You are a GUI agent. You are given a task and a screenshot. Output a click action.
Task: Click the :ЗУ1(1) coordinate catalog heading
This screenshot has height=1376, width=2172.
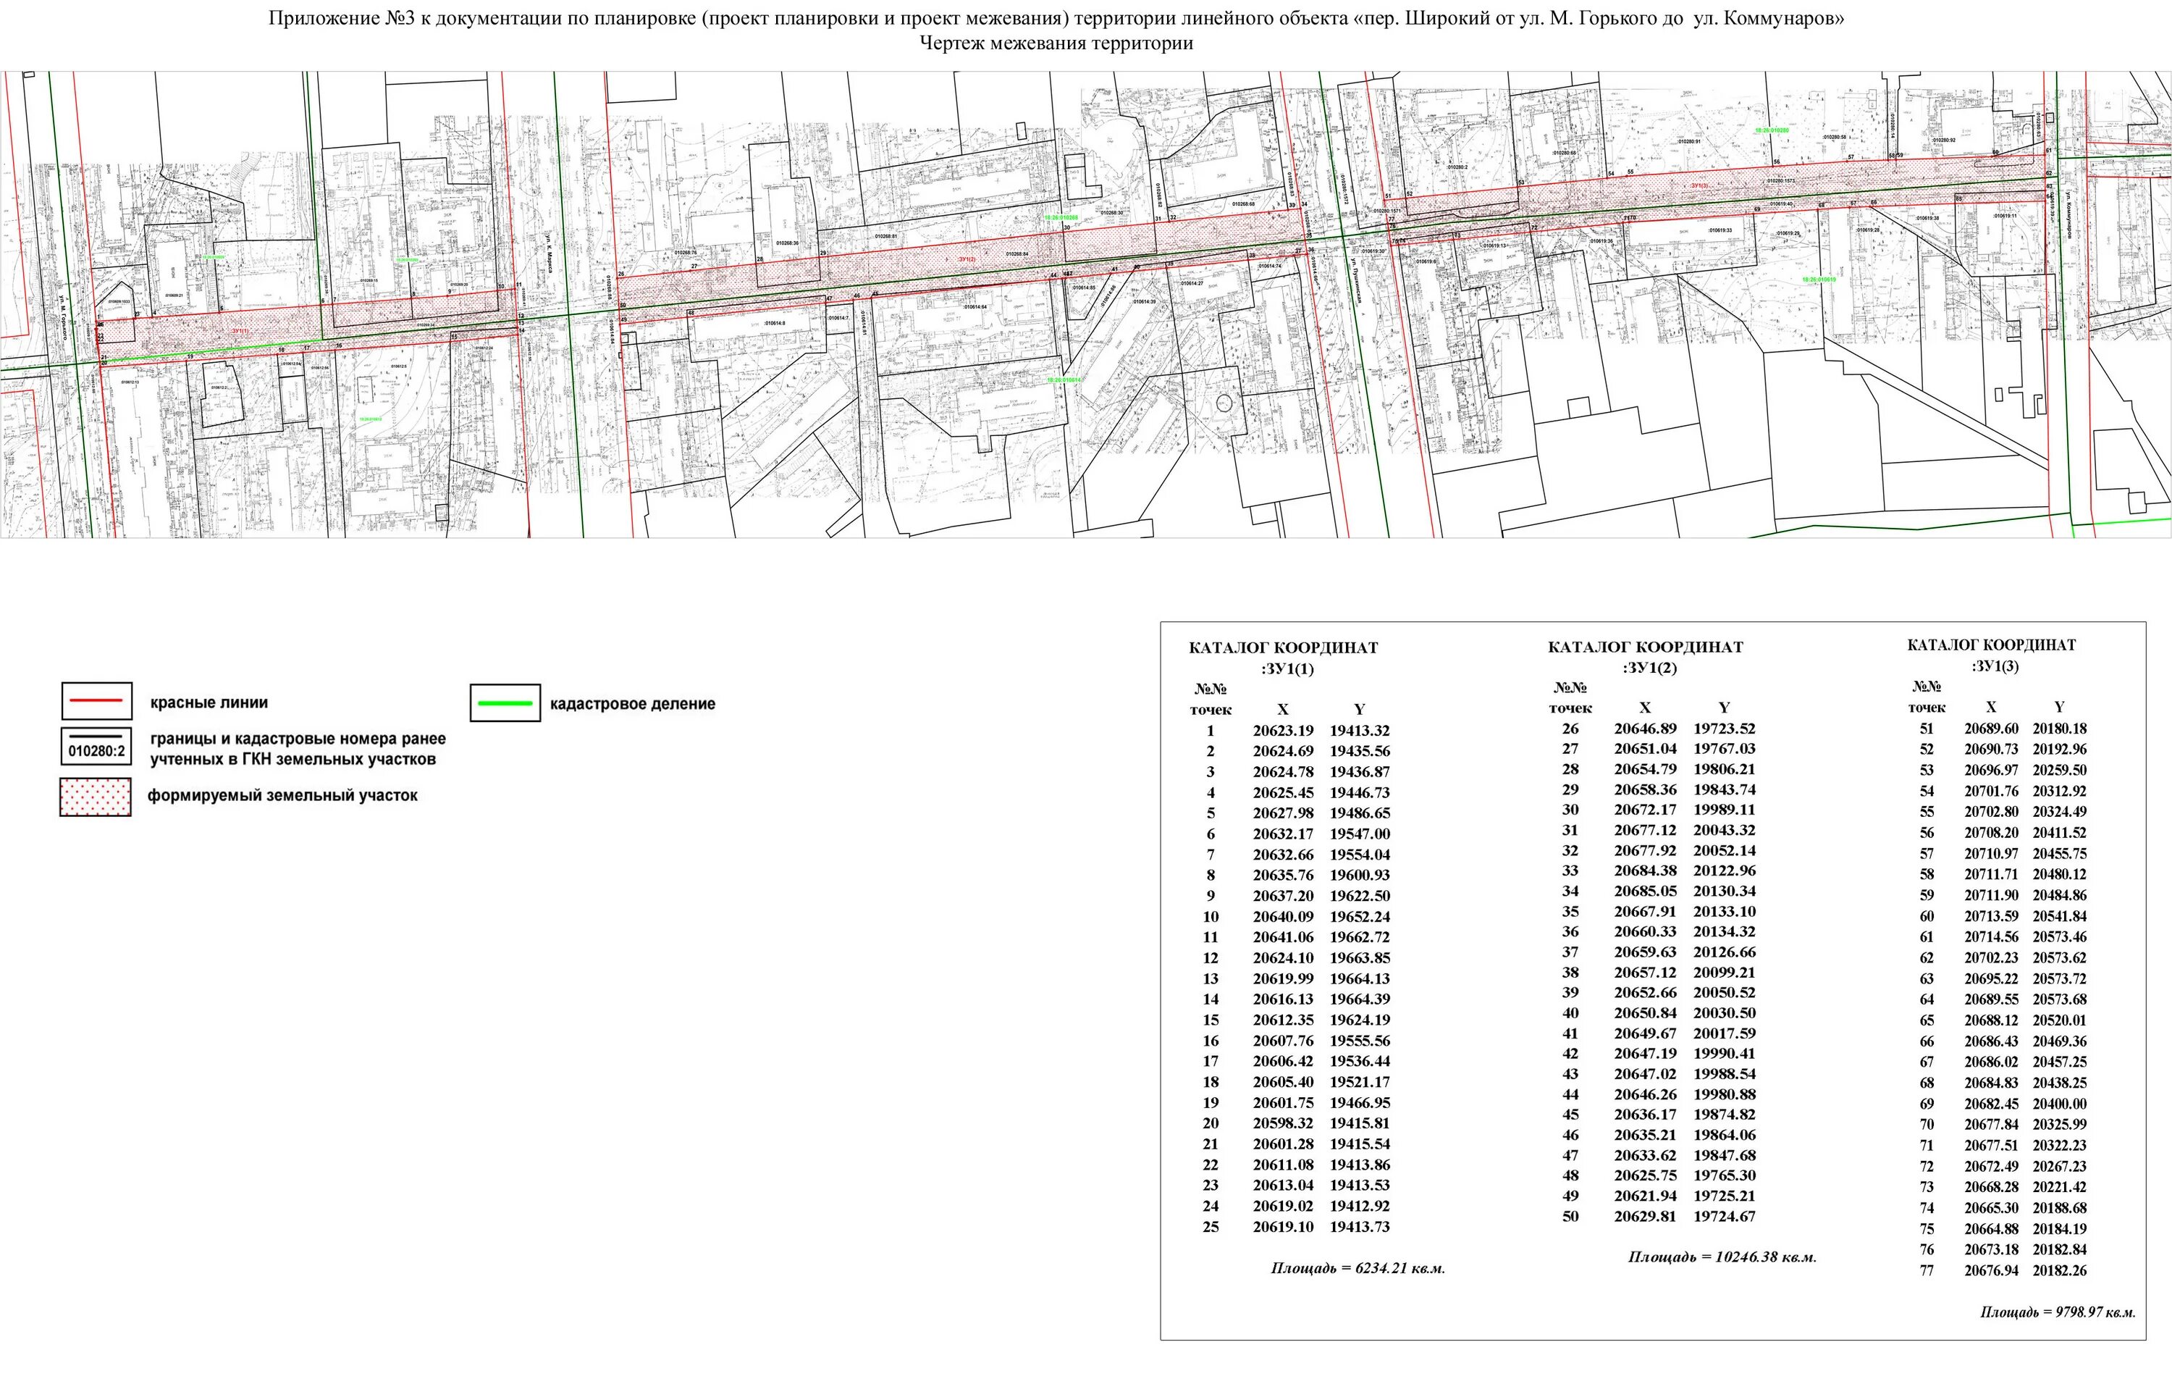pyautogui.click(x=1287, y=668)
